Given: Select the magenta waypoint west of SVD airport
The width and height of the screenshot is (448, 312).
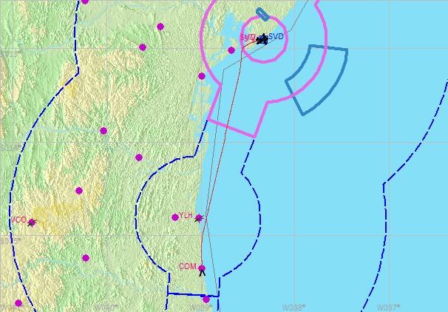Looking at the screenshot, I should (231, 50).
